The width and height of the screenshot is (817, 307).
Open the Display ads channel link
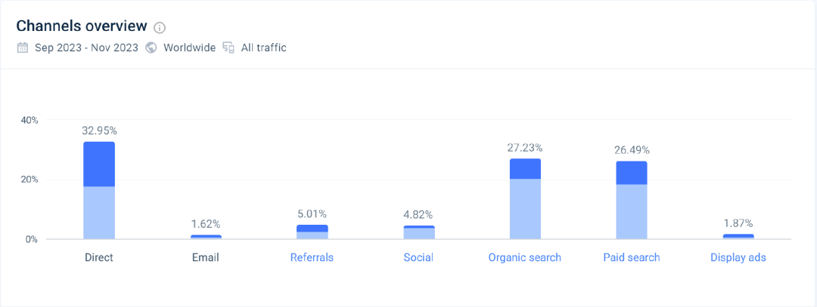tap(738, 257)
